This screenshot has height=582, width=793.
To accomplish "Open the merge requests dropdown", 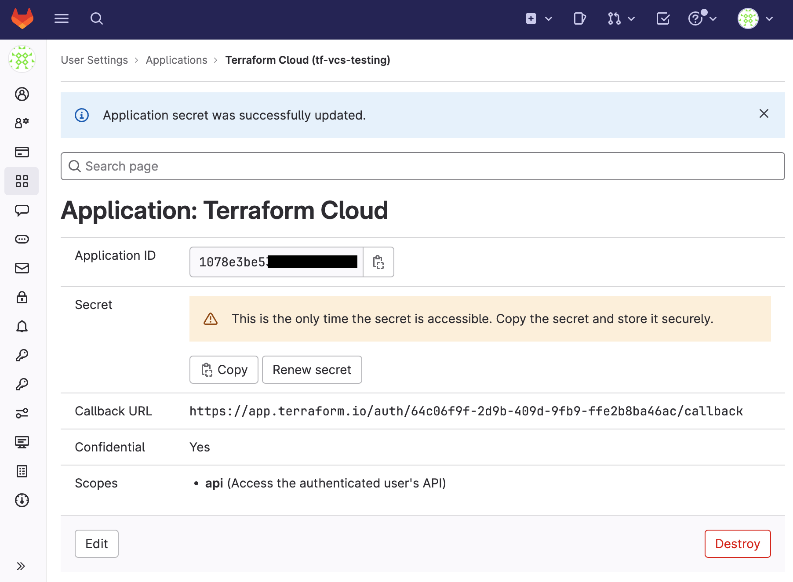I will (621, 18).
